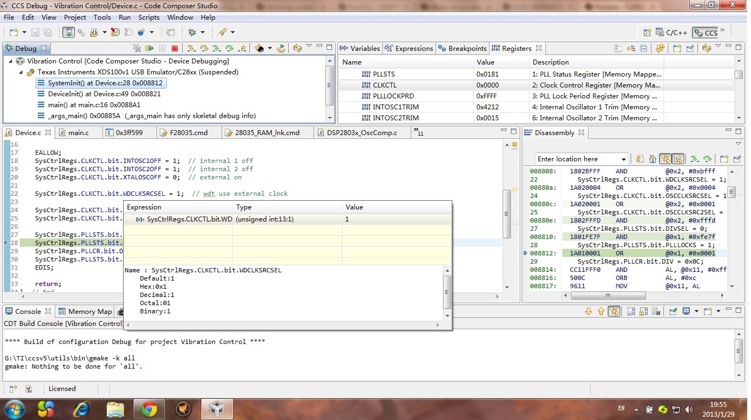Open the Load Program dropdown arrow
Screen dimensions: 751x420
point(104,32)
